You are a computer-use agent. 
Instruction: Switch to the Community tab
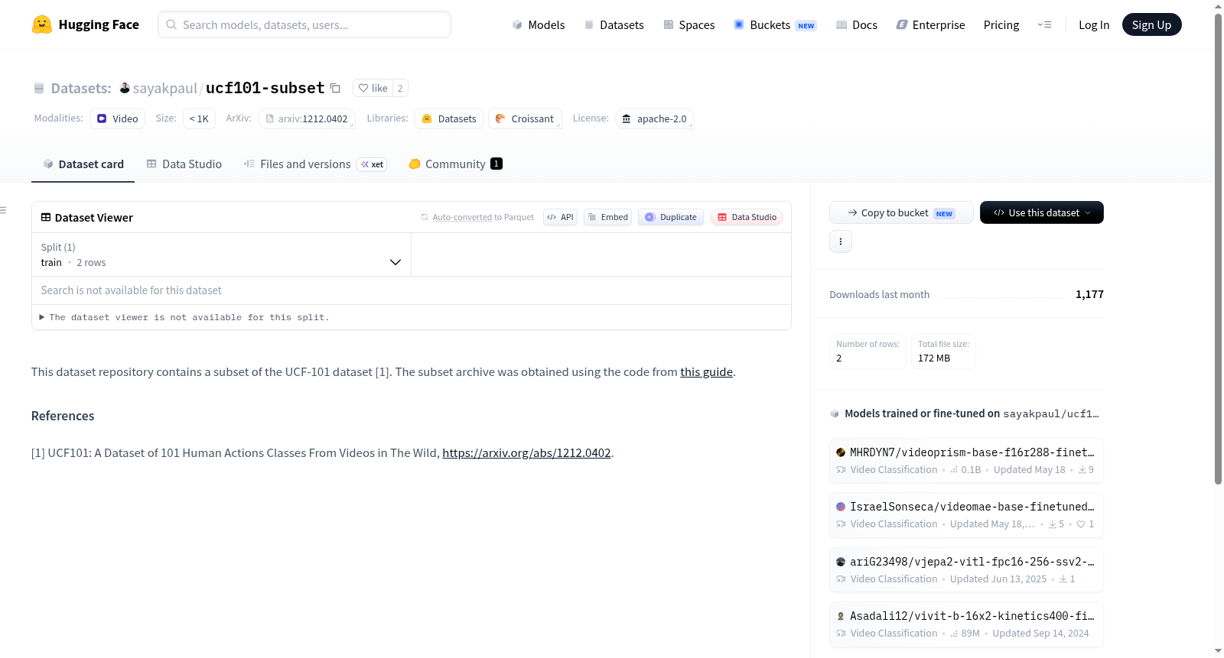455,164
